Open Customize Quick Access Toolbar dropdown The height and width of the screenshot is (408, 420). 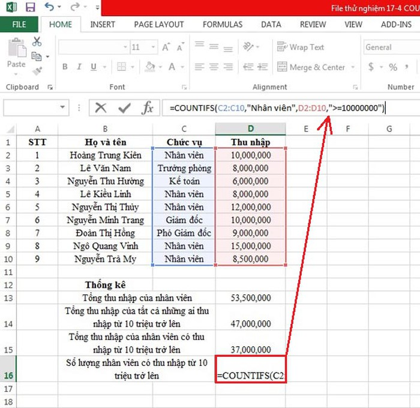click(x=97, y=7)
